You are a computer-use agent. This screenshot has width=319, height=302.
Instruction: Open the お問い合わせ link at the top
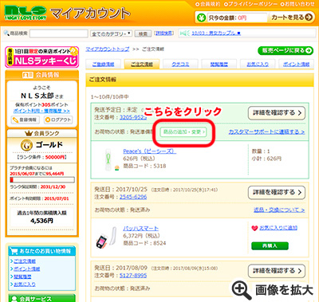click(x=298, y=4)
